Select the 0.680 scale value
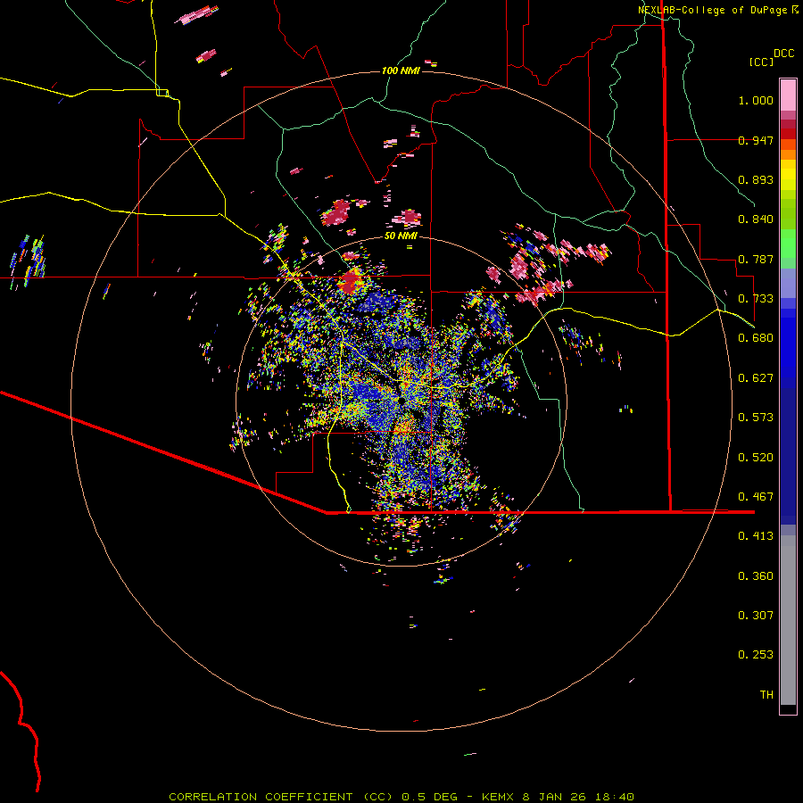This screenshot has height=803, width=803. click(x=756, y=338)
